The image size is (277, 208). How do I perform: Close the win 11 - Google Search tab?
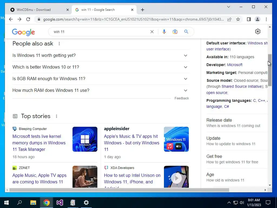click(x=132, y=10)
